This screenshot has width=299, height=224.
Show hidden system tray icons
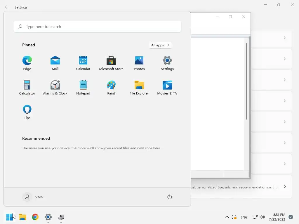click(227, 217)
